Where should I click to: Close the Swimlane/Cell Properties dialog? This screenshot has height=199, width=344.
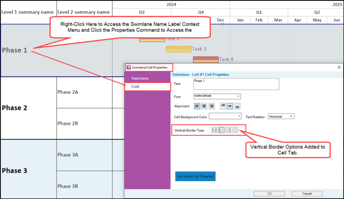click(339, 67)
